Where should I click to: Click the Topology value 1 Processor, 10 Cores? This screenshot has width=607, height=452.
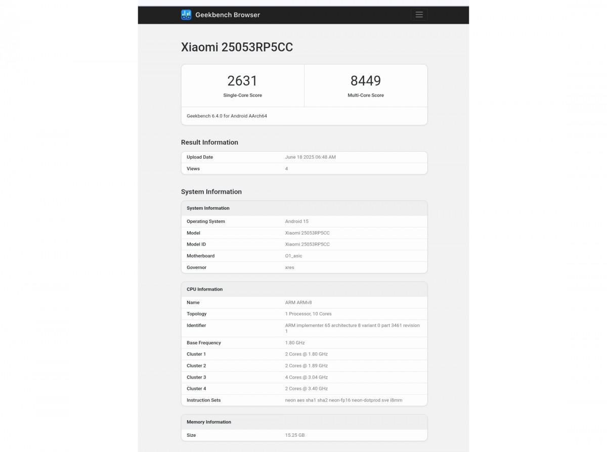308,314
